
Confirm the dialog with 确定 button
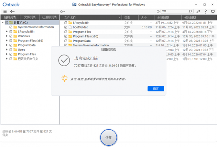pos(156,89)
